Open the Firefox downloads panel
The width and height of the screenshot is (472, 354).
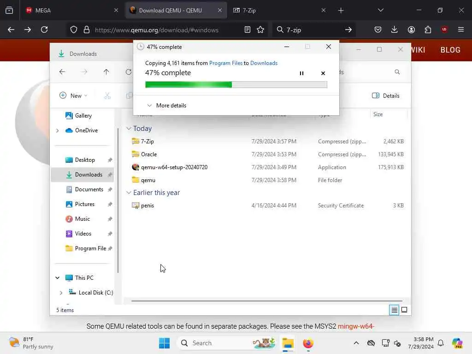[395, 29]
